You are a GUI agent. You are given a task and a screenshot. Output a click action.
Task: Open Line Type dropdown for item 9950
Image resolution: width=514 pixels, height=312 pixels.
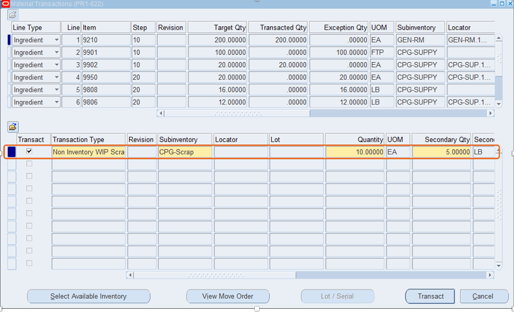(57, 77)
